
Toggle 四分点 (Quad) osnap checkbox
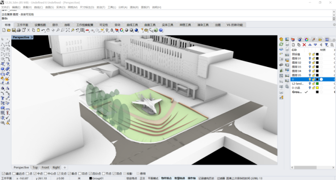(x=90, y=174)
